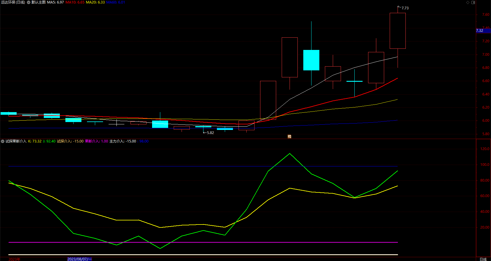Screen dimensions: 491x261
Task: Select the MA5: 6.97 indicator label
Action: coord(55,2)
